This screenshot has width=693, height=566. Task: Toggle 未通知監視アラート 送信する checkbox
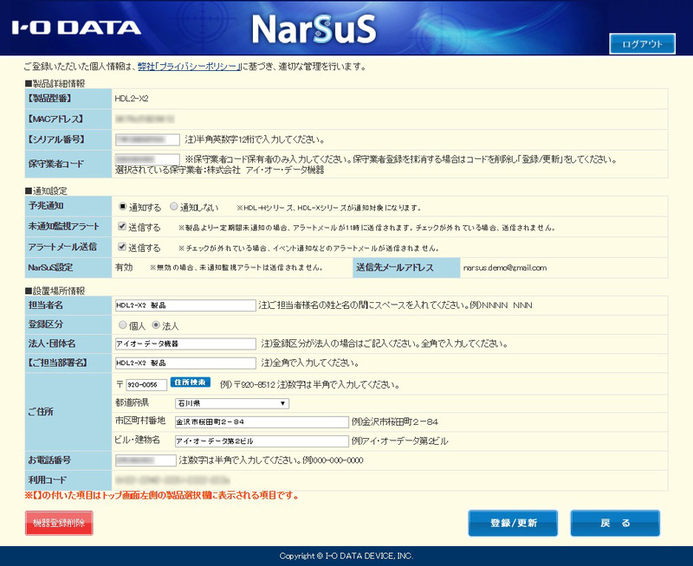point(122,227)
